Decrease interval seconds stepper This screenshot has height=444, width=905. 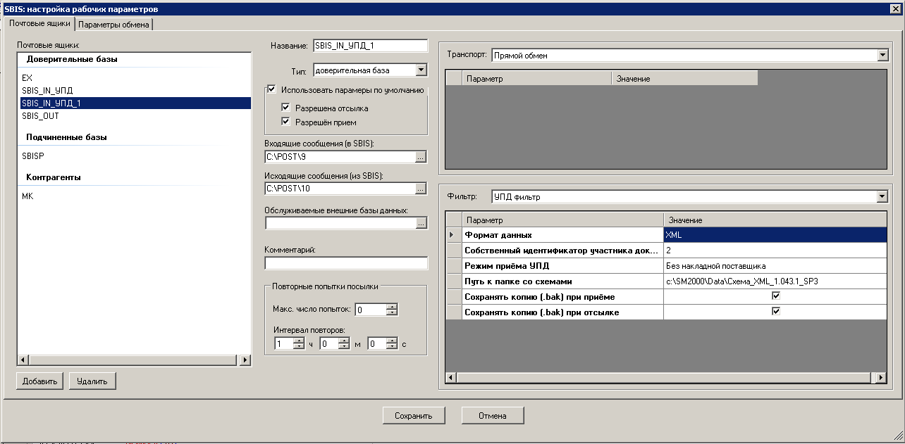click(x=391, y=346)
